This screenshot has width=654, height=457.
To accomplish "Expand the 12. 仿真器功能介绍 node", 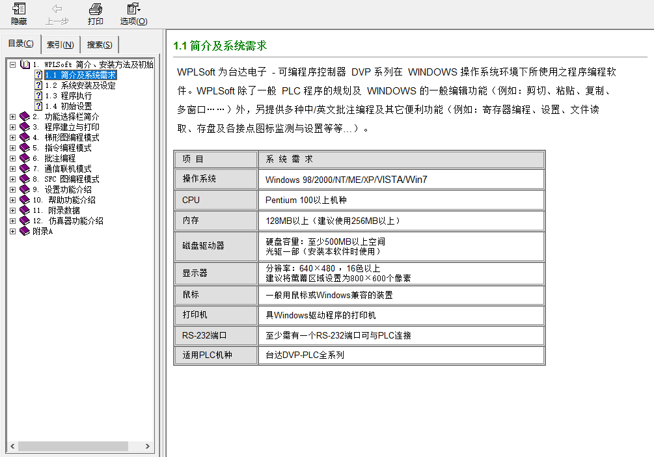I will point(12,221).
